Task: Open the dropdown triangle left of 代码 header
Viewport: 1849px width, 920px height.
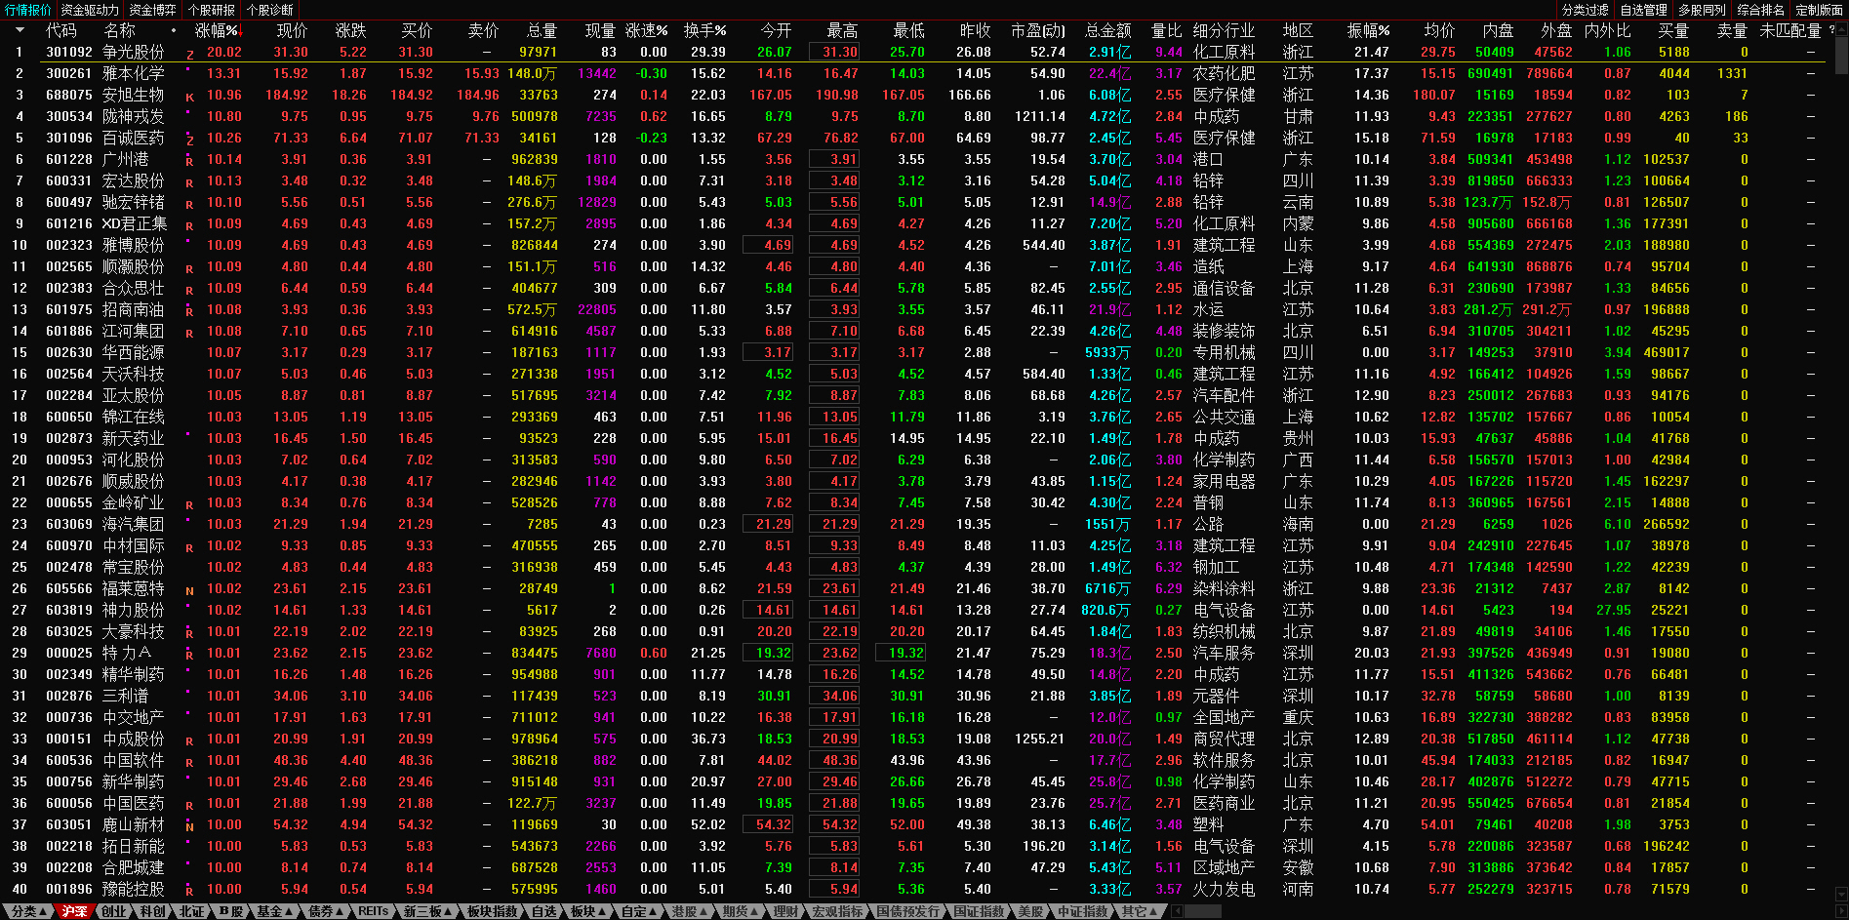Action: 20,30
